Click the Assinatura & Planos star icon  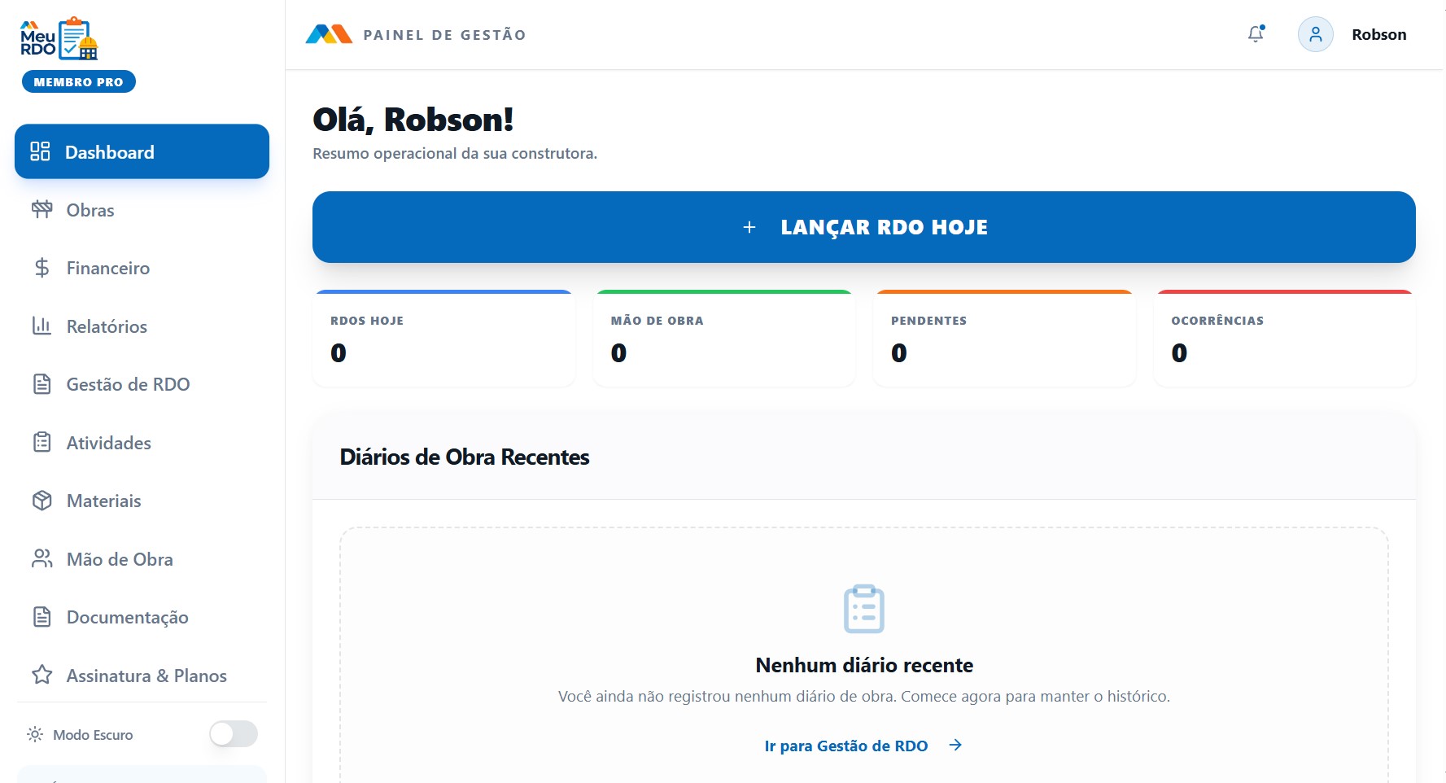42,676
